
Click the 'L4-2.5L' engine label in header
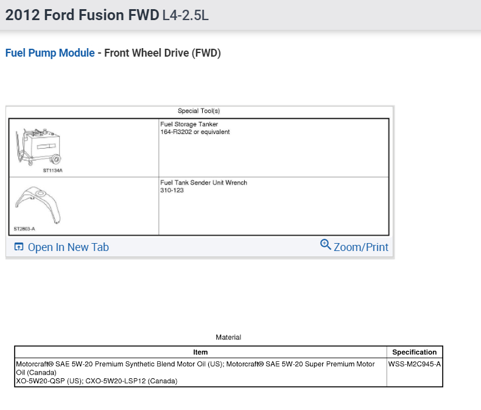[186, 15]
